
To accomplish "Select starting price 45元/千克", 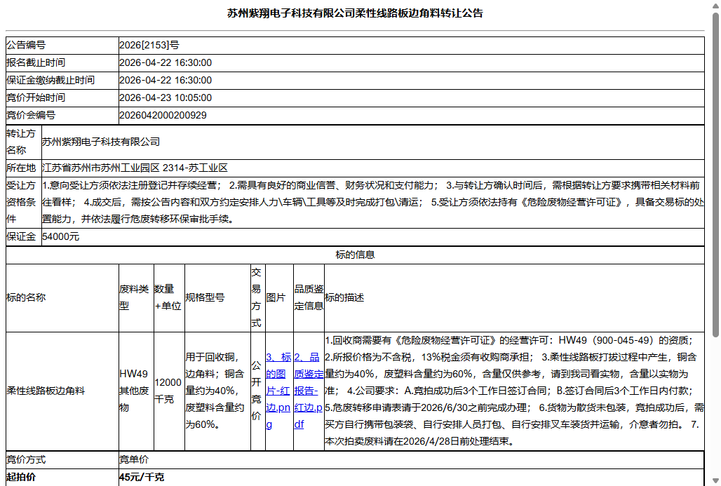I will coord(142,478).
